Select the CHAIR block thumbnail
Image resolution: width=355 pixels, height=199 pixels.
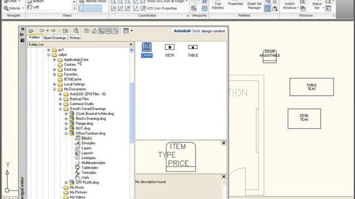146,50
